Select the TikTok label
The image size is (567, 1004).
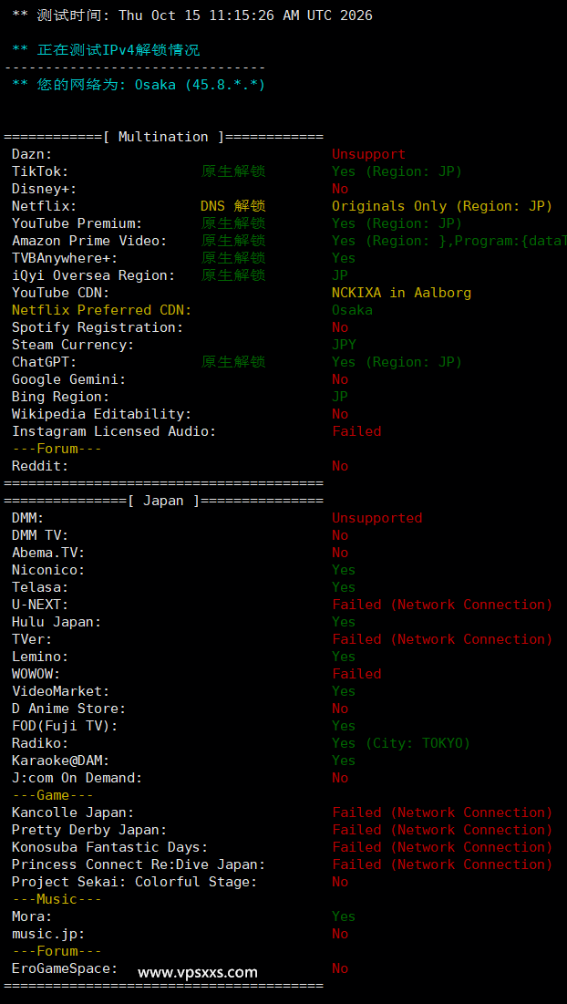coord(40,171)
